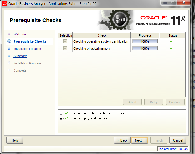Go back with the Back button
The height and width of the screenshot is (154, 195).
click(122, 140)
